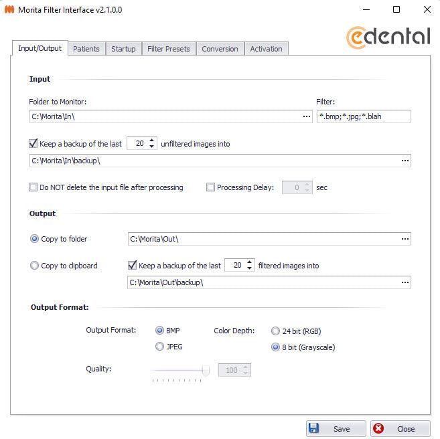440x439 pixels.
Task: Click the Morita app icon in title bar
Action: coord(9,10)
